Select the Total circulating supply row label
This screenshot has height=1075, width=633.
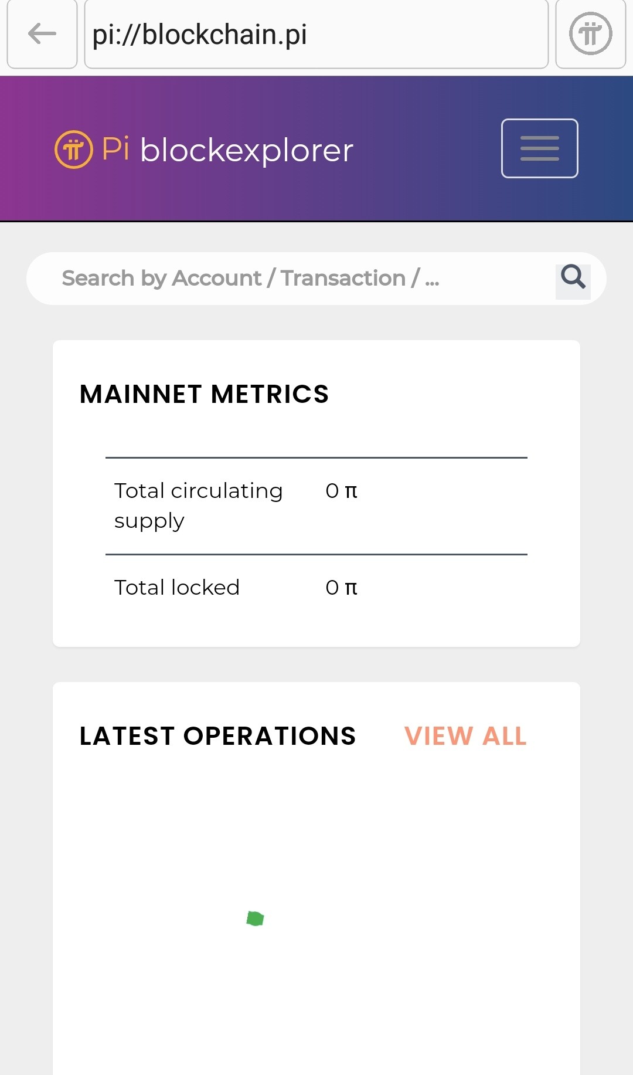[199, 506]
